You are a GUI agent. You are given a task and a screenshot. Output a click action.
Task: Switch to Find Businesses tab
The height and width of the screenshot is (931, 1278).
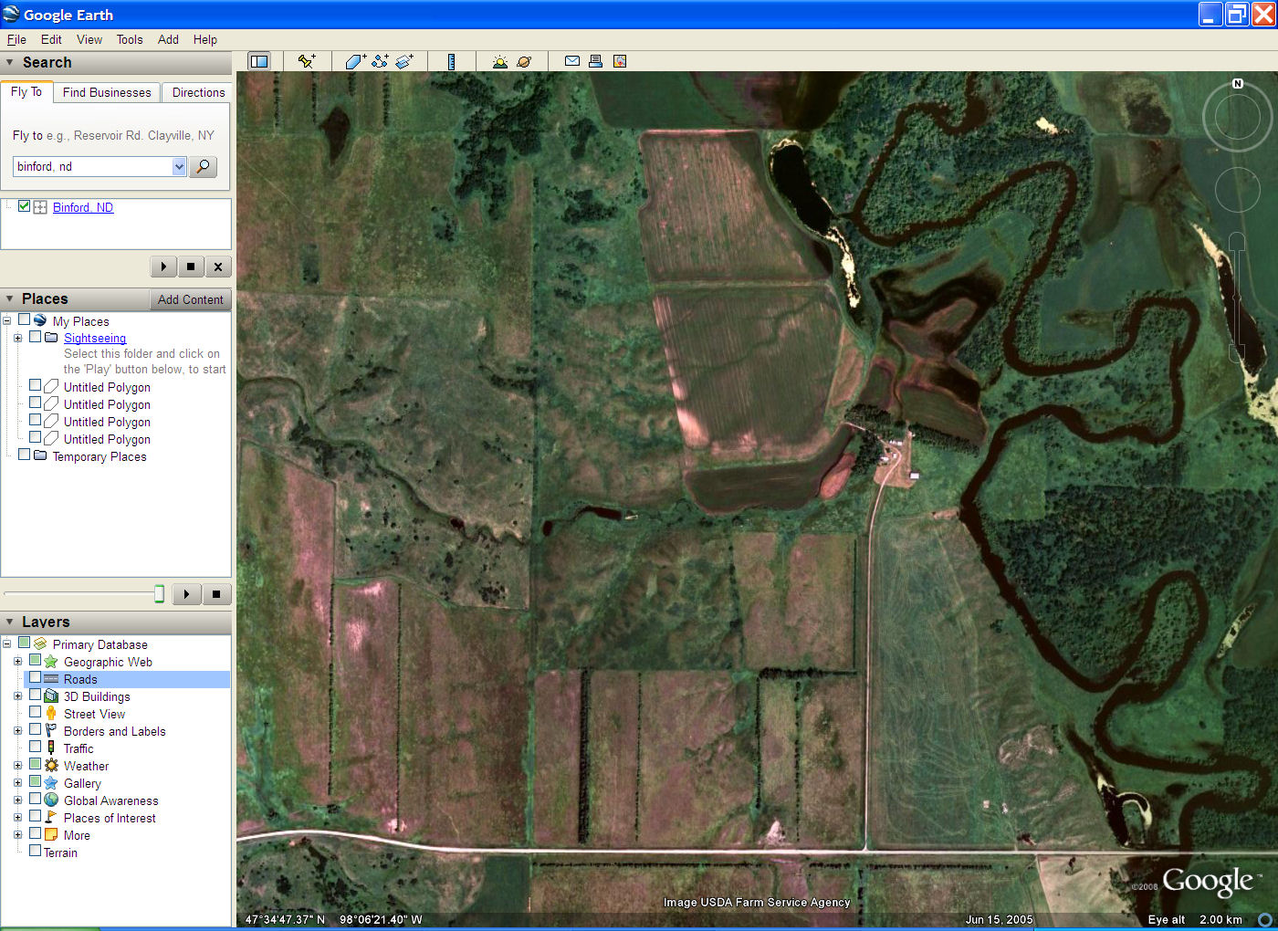pyautogui.click(x=107, y=92)
